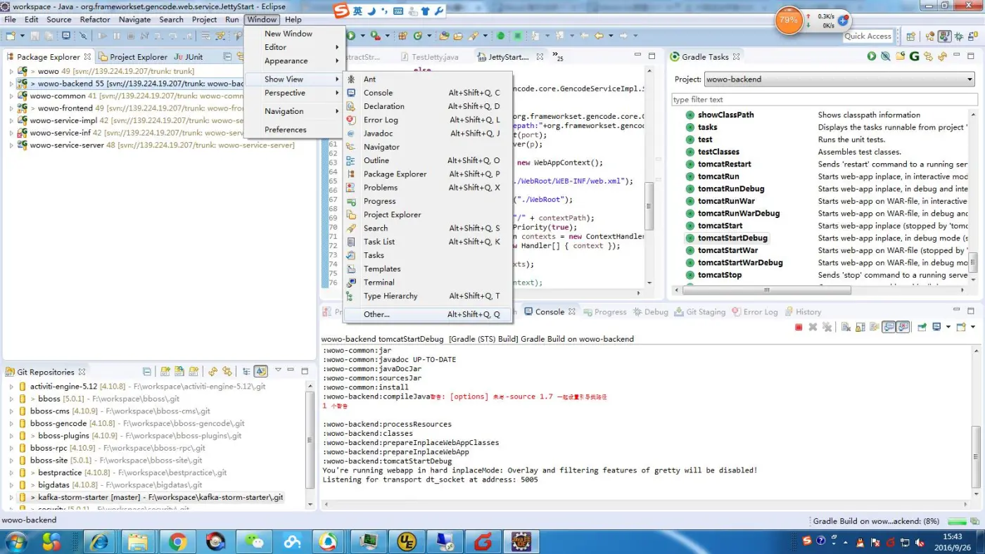The image size is (985, 554).
Task: Expand the wowo-common 41 project node
Action: 11,96
